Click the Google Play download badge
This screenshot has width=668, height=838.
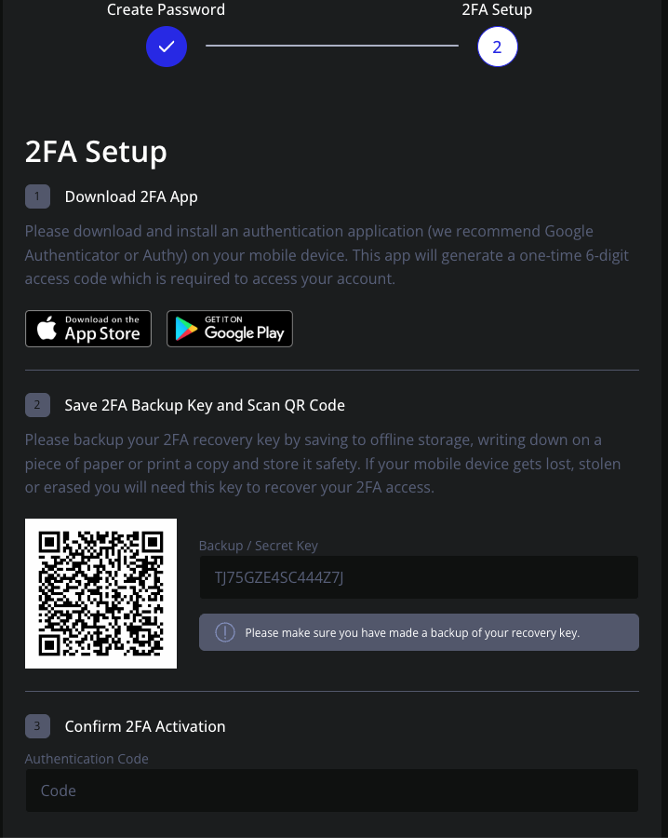tap(229, 328)
